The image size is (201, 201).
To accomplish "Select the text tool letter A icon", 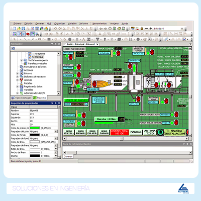I will 83,39.
